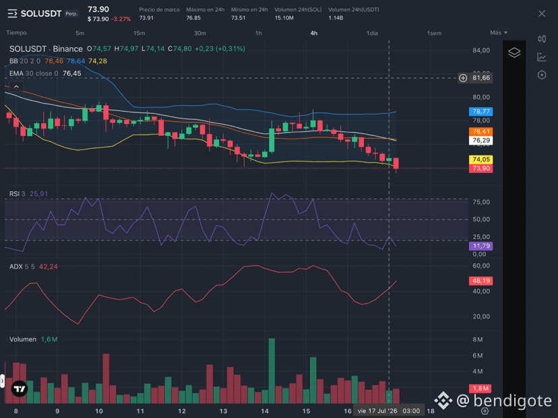Click the -3.27% price change text
This screenshot has height=418, width=558.
121,20
